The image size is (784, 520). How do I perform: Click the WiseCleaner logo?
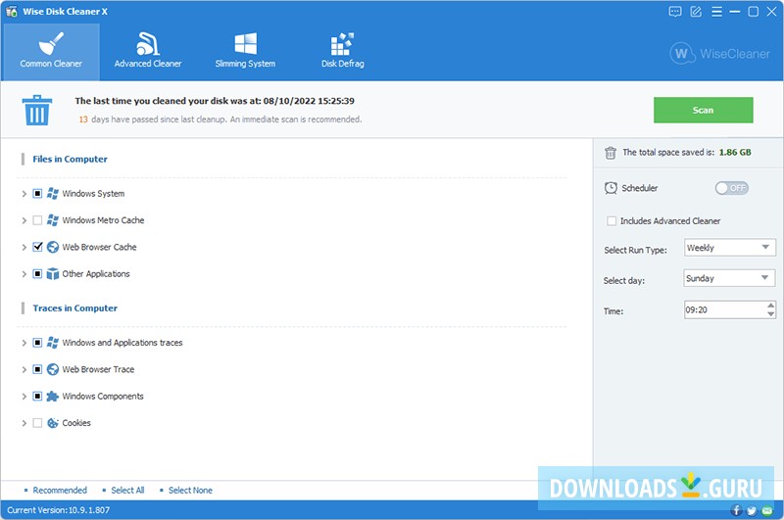point(720,54)
